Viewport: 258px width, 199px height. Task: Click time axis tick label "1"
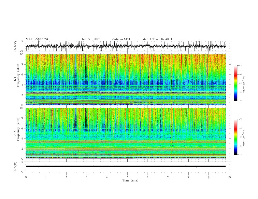tap(46, 177)
